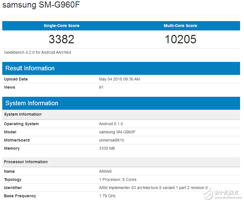Click the Operating System value Android 8.1.0

pos(111,124)
